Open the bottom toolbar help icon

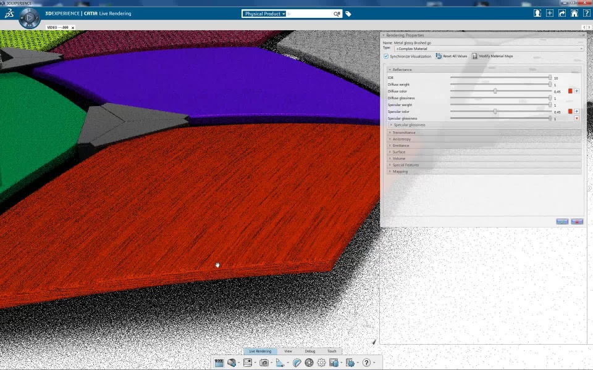pos(366,363)
